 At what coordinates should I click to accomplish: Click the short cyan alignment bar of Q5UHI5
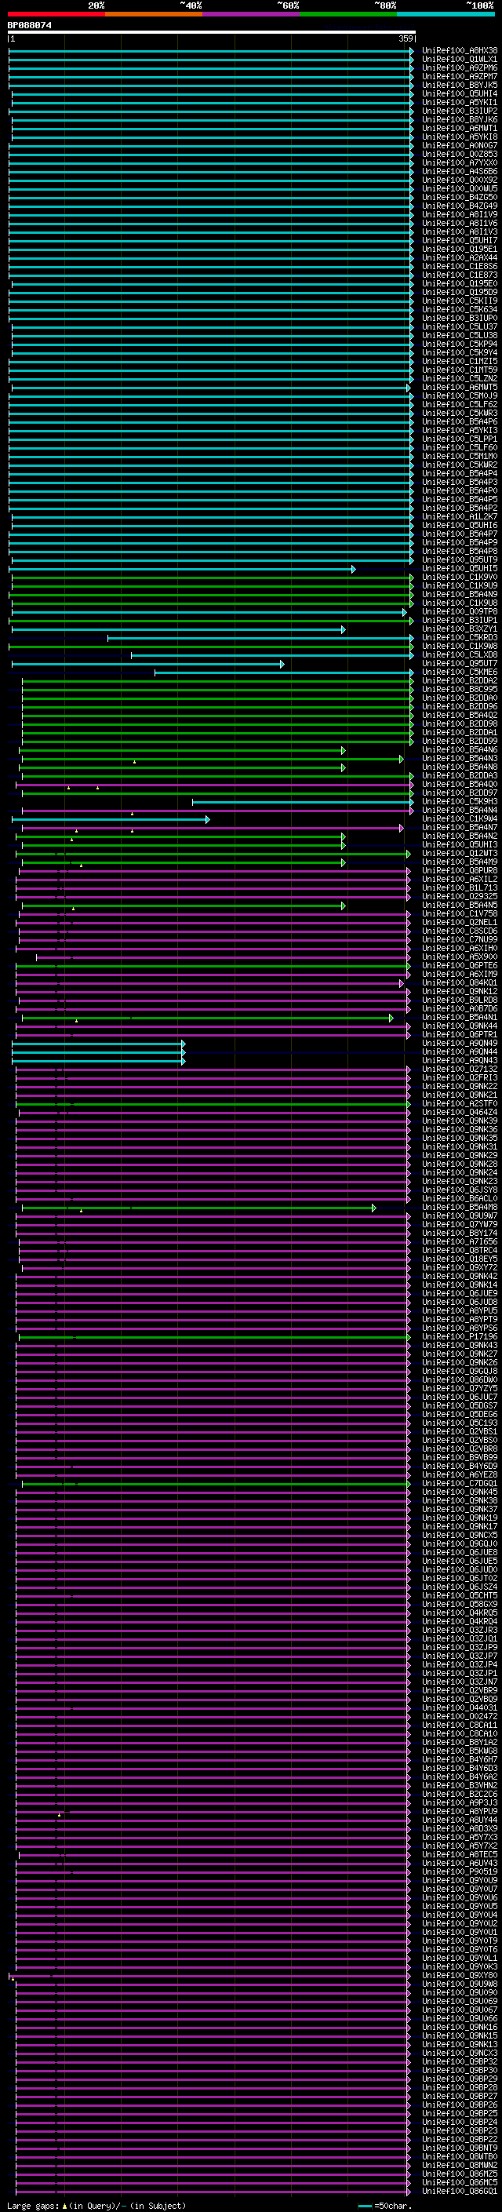[x=182, y=568]
